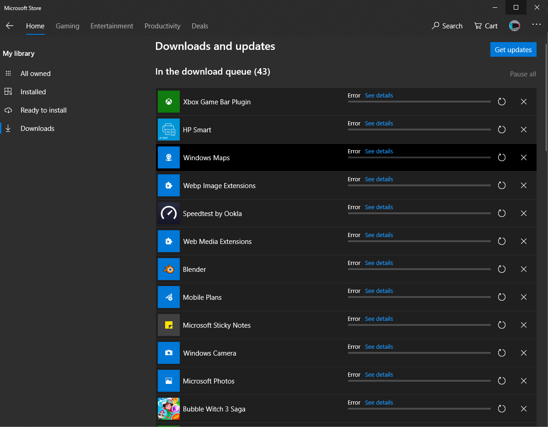Click the Bubble Witch 3 Saga icon
The image size is (548, 427).
(x=169, y=409)
